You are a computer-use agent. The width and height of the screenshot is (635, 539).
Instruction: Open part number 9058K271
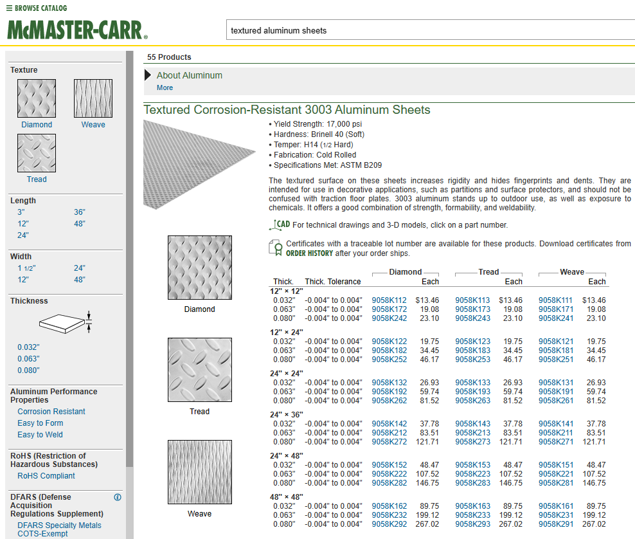(555, 442)
